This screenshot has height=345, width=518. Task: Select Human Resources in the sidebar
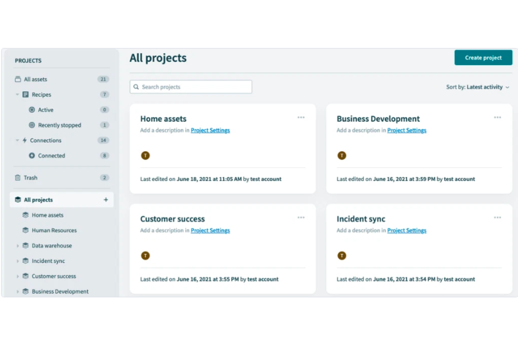pyautogui.click(x=54, y=230)
